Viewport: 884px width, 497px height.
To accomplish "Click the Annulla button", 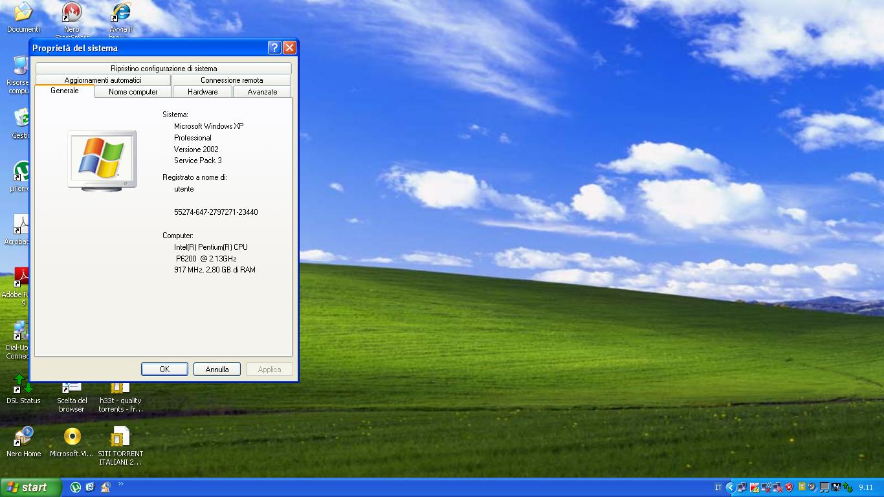I will pyautogui.click(x=217, y=369).
